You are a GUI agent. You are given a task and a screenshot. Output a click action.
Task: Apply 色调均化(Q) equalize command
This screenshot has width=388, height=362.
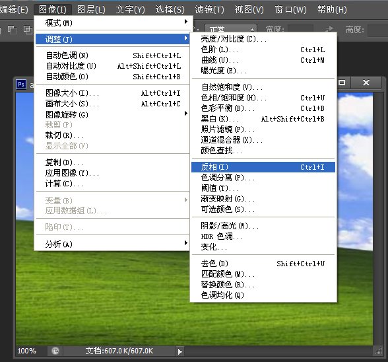click(263, 295)
